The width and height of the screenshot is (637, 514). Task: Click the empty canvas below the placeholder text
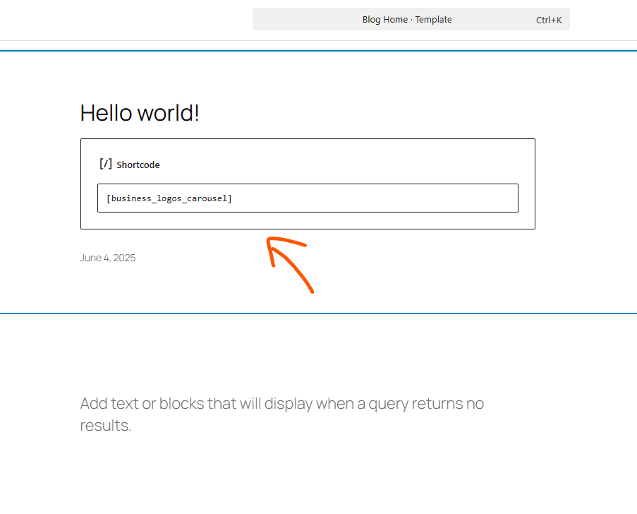[x=317, y=473]
